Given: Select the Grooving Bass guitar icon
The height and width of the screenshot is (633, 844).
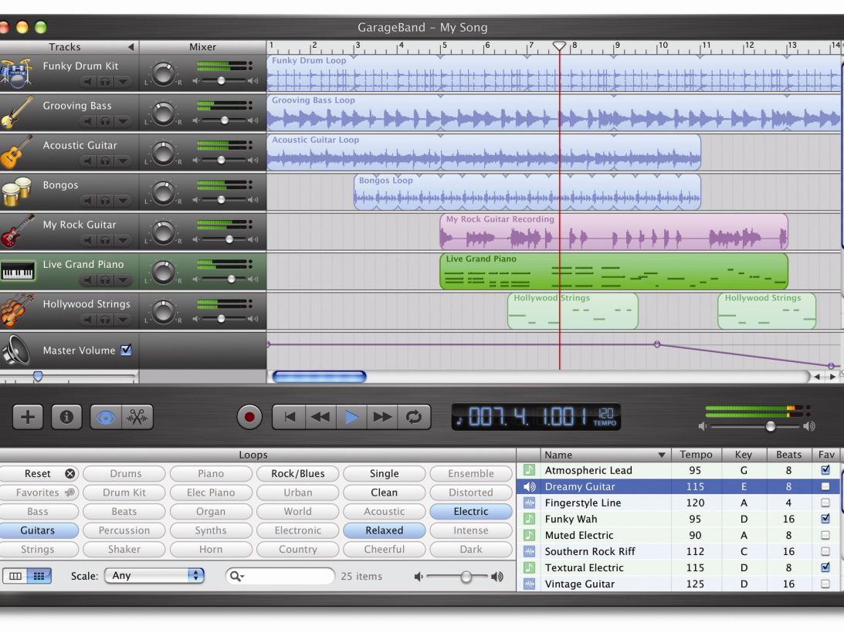Looking at the screenshot, I should click(16, 113).
